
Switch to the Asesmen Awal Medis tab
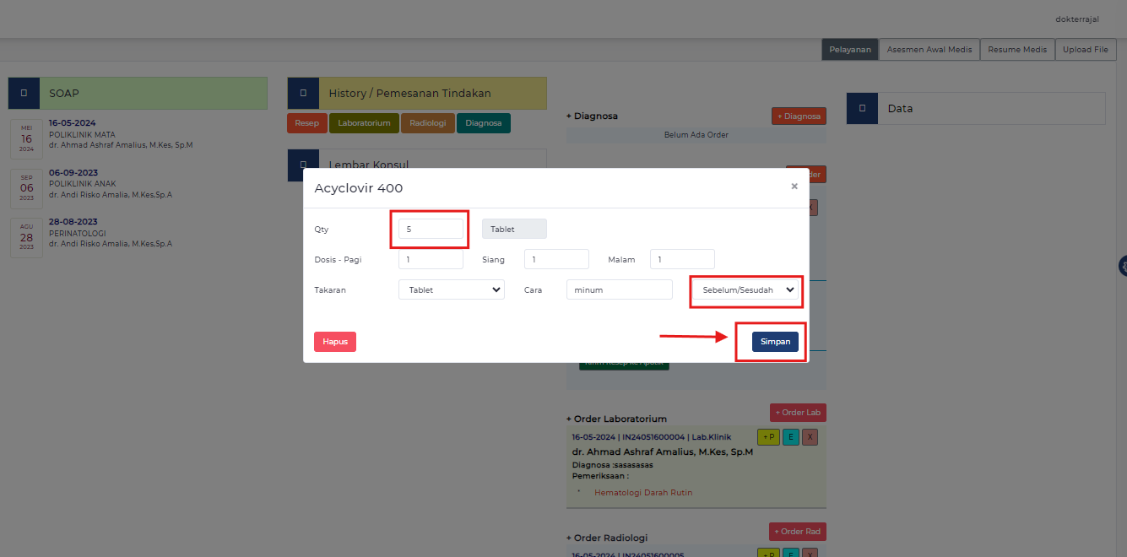(929, 49)
